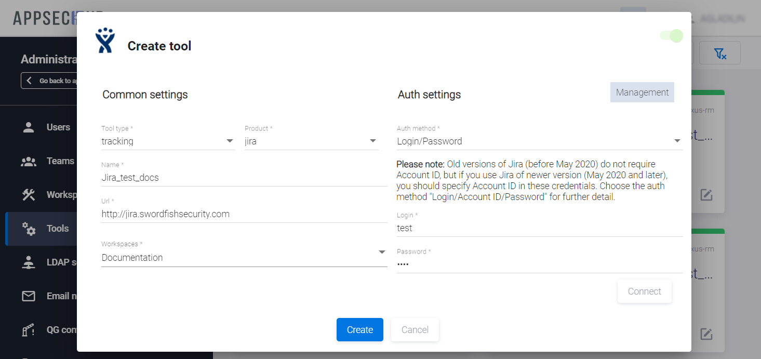The height and width of the screenshot is (359, 761).
Task: Click the Url input field
Action: [x=244, y=214]
